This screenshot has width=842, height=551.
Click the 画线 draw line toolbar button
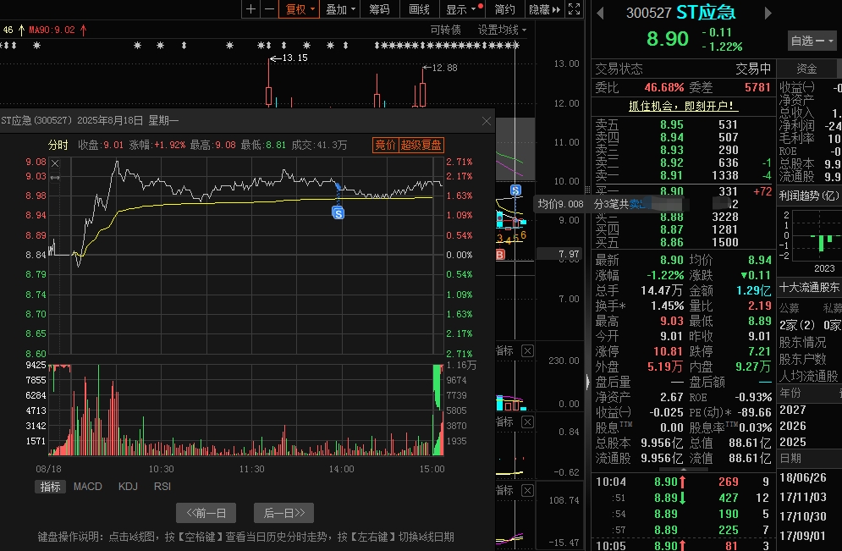pos(420,9)
